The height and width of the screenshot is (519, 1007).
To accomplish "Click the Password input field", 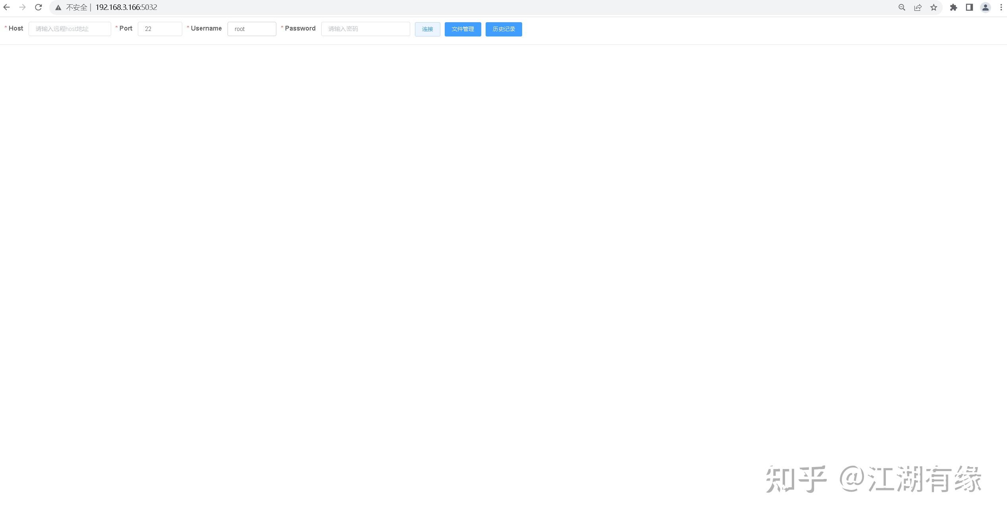I will tap(365, 29).
